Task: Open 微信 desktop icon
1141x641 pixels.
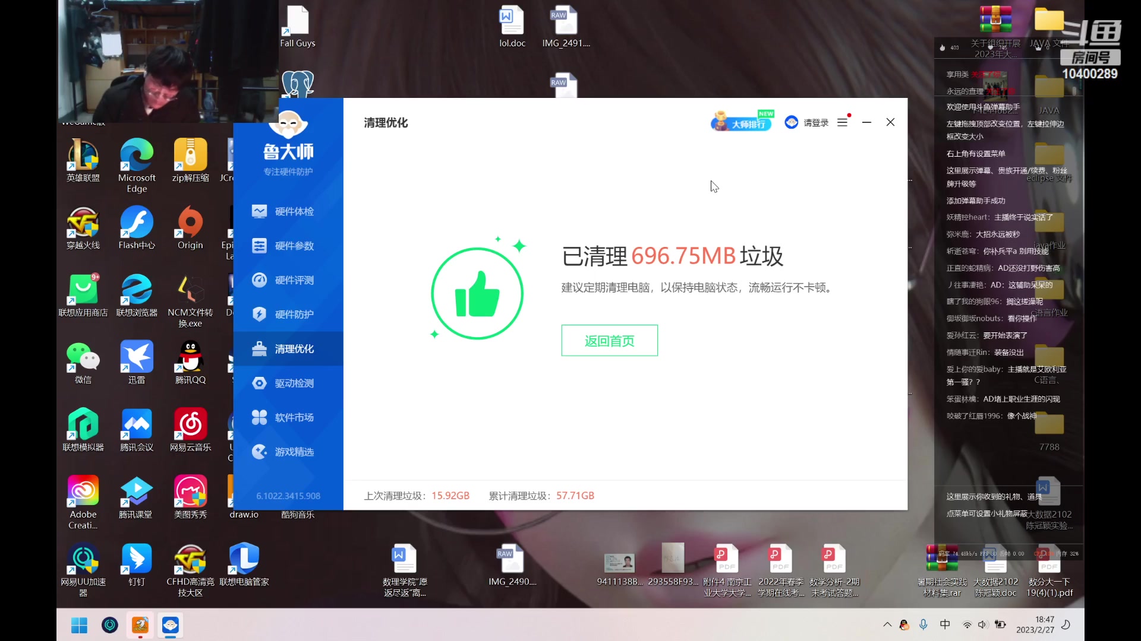Action: tap(83, 363)
